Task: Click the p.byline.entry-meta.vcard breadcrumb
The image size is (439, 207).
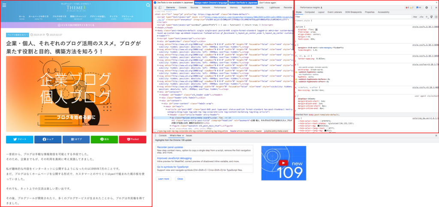Action: (x=276, y=131)
